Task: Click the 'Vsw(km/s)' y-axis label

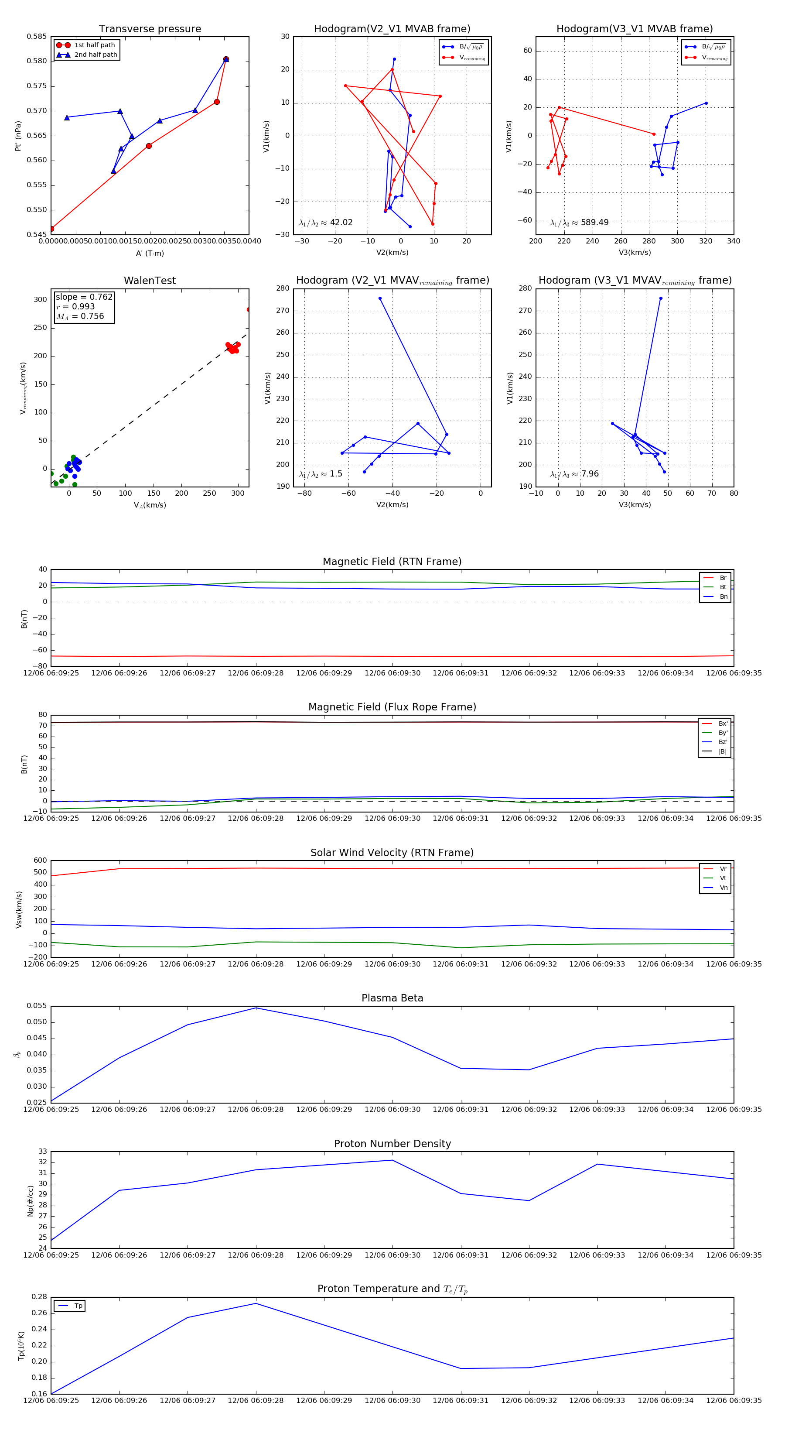Action: (x=19, y=910)
